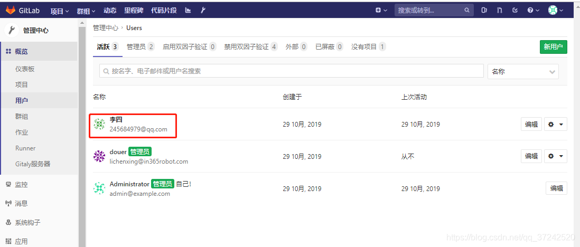Click the 从不 last activity cell
Viewport: 580px width, 247px height.
pos(408,156)
